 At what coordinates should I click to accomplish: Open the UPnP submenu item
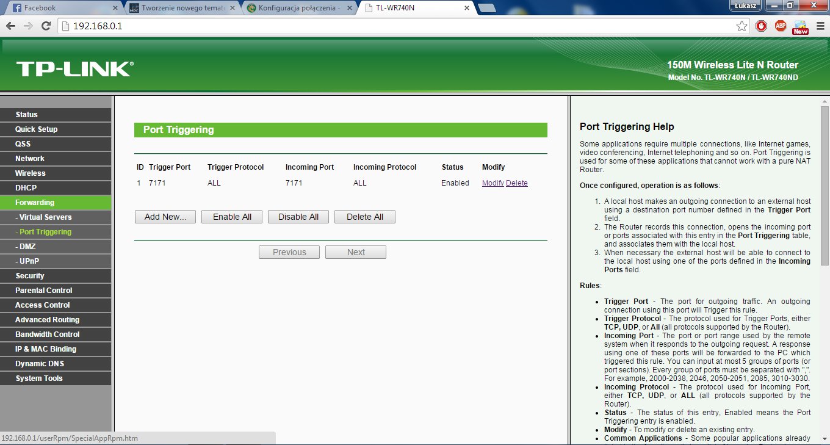[x=56, y=261]
